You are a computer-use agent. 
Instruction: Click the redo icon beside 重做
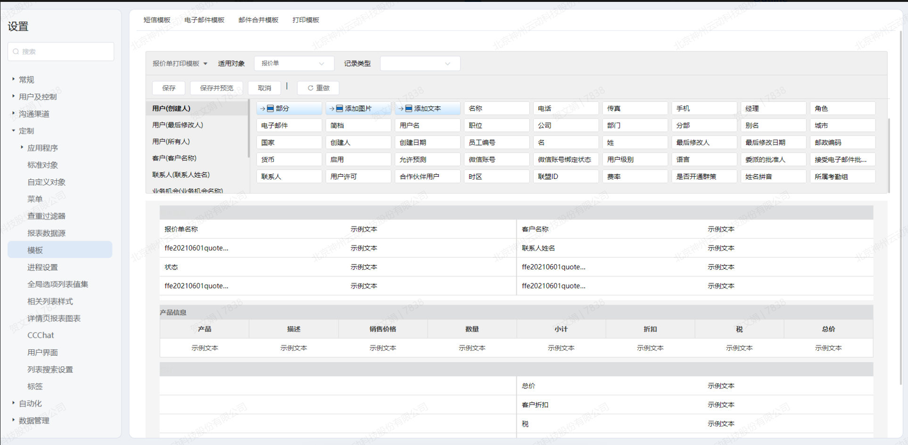point(310,88)
